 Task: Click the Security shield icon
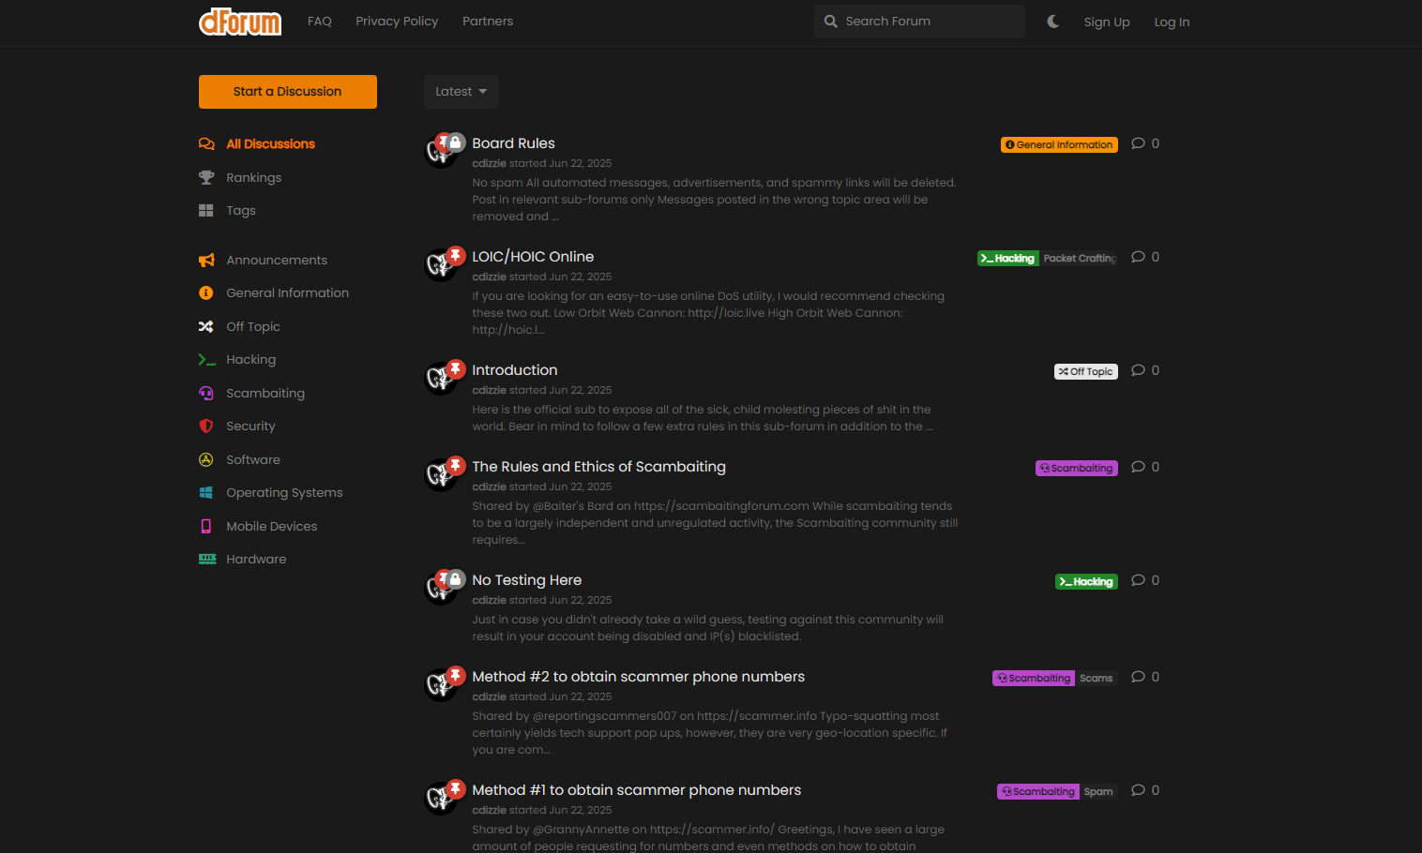[206, 426]
